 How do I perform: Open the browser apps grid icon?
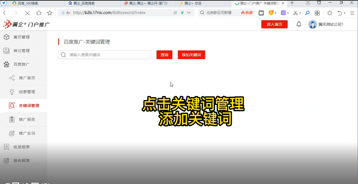point(317,13)
